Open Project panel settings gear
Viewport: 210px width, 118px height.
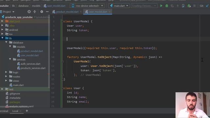[42, 12]
